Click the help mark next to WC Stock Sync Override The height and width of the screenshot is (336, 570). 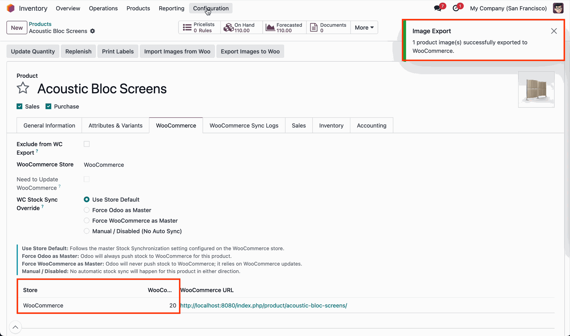[x=43, y=206]
